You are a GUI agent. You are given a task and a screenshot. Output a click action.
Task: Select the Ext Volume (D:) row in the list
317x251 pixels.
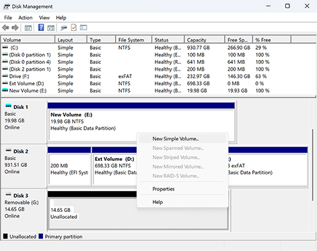(x=158, y=83)
